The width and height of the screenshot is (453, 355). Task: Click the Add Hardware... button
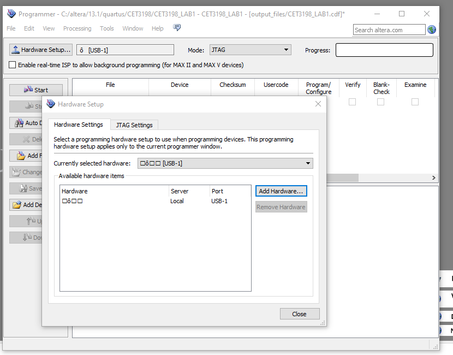[x=281, y=191]
